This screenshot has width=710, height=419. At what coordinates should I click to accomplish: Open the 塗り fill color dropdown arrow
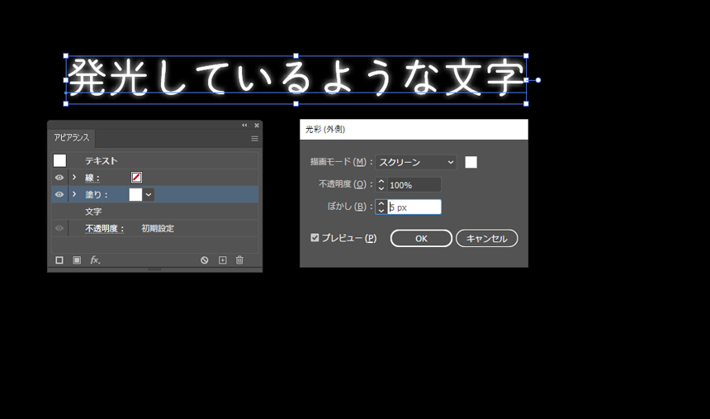[149, 194]
